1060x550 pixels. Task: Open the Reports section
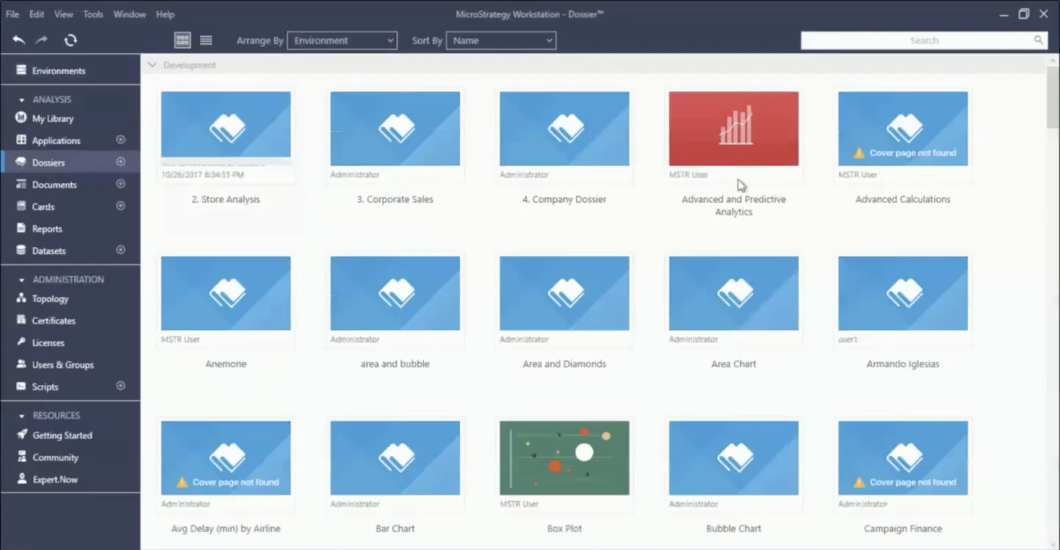47,229
